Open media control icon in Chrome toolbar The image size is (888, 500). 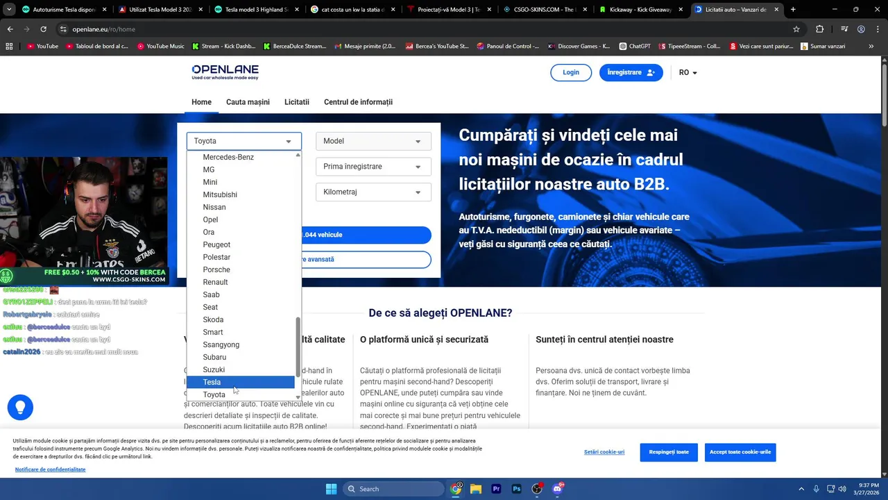[x=844, y=29]
